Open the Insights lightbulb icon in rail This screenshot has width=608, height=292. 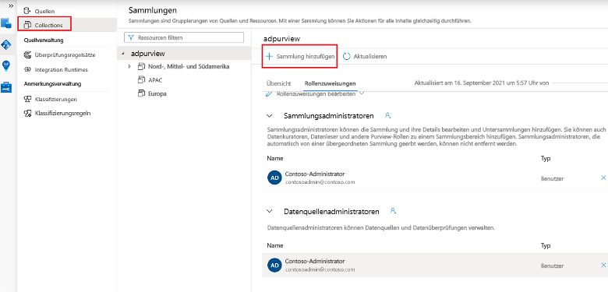click(6, 66)
